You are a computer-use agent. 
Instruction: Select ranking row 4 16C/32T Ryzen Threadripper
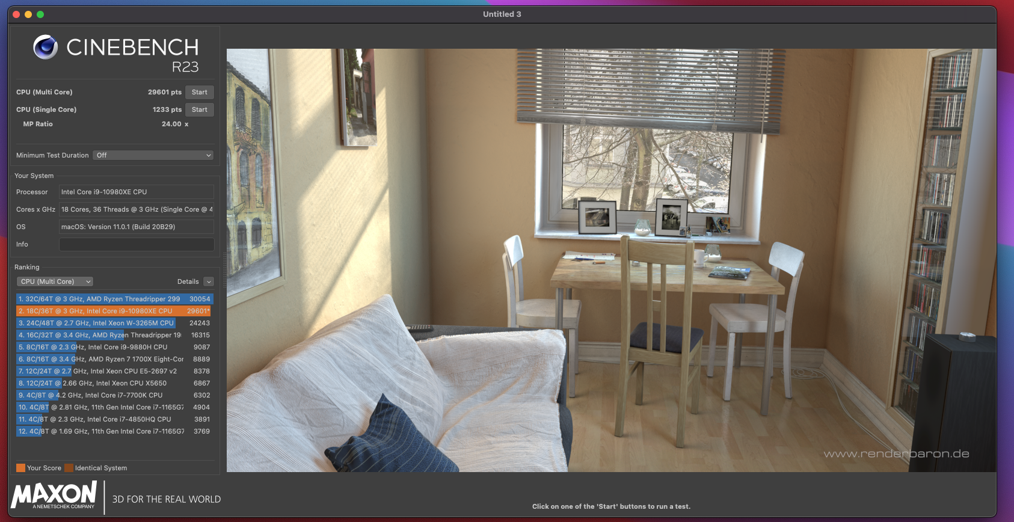click(x=114, y=335)
